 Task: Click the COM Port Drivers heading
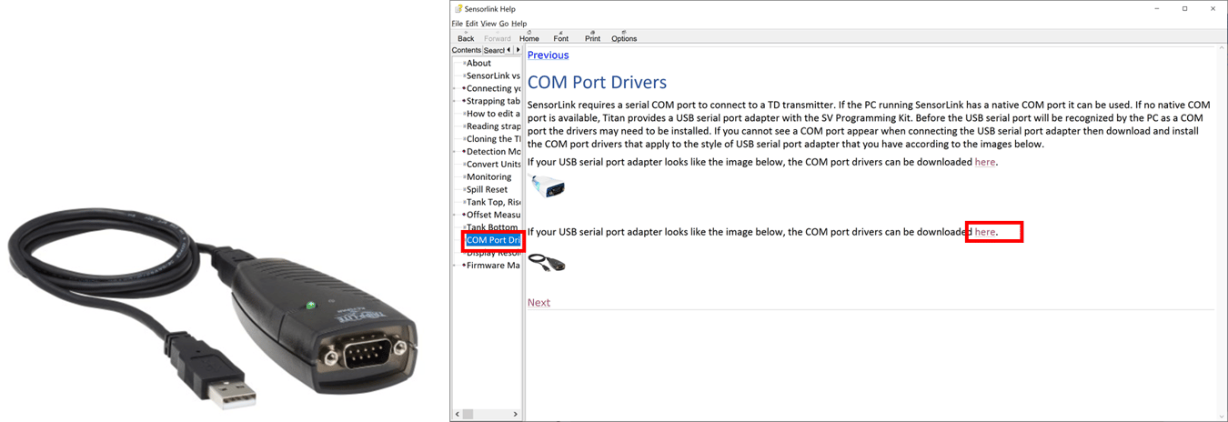click(597, 83)
